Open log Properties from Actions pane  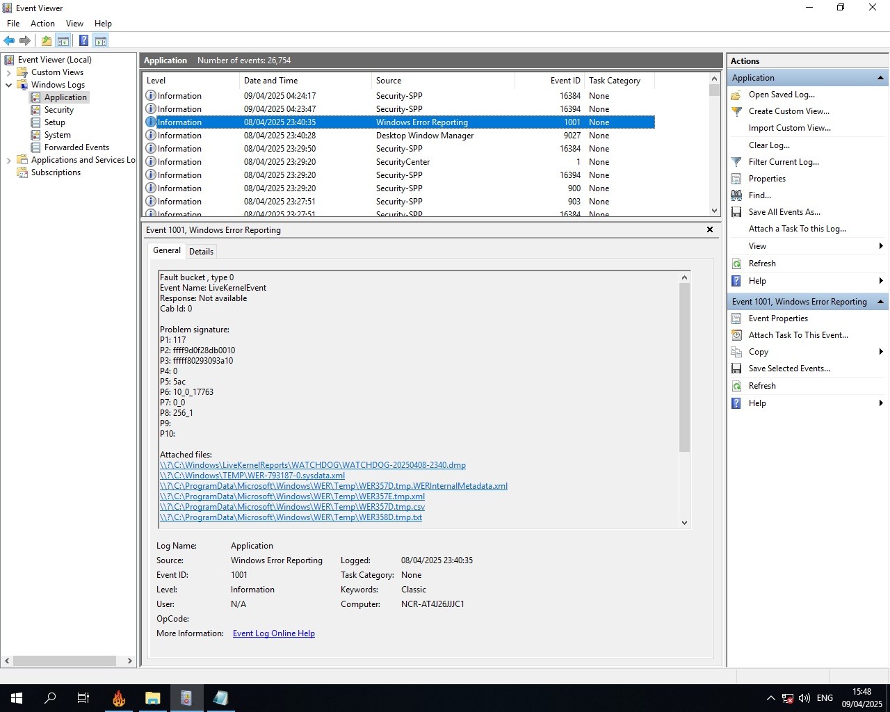click(767, 179)
